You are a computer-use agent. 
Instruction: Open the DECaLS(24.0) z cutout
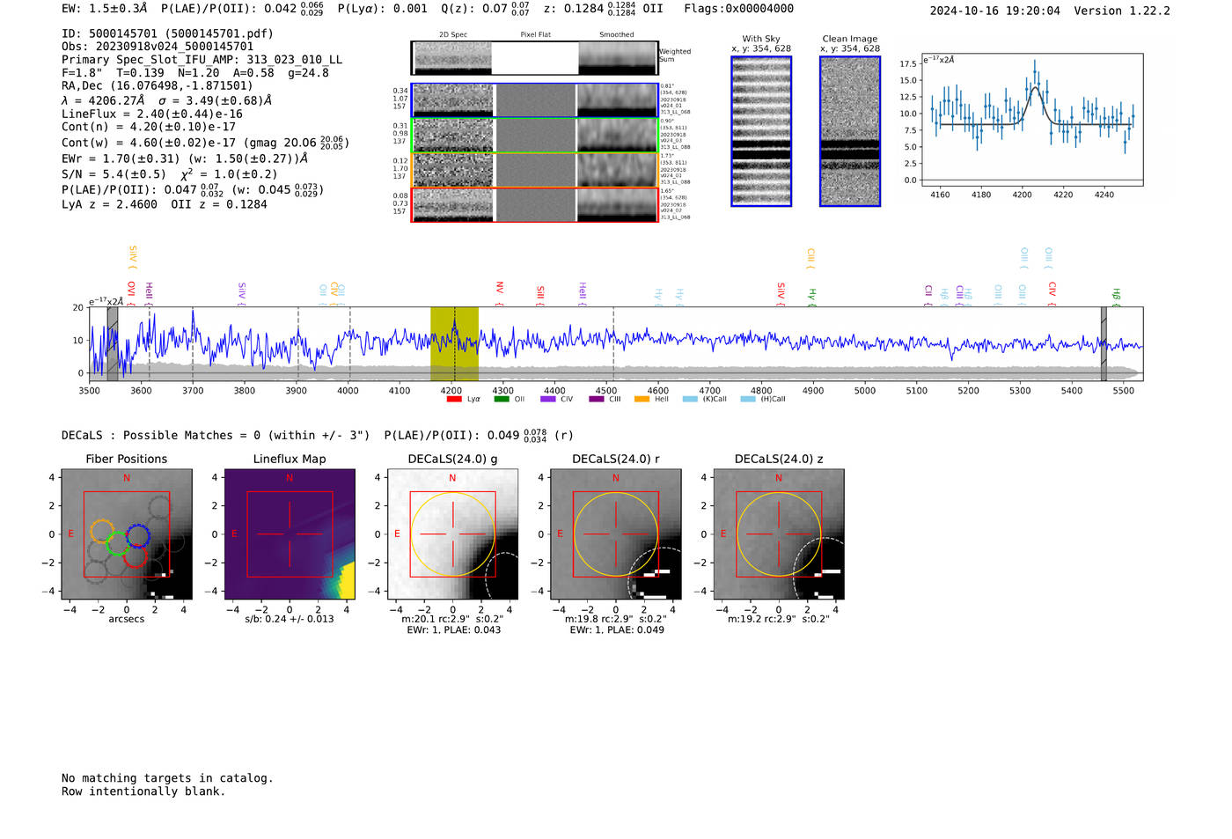click(x=779, y=534)
